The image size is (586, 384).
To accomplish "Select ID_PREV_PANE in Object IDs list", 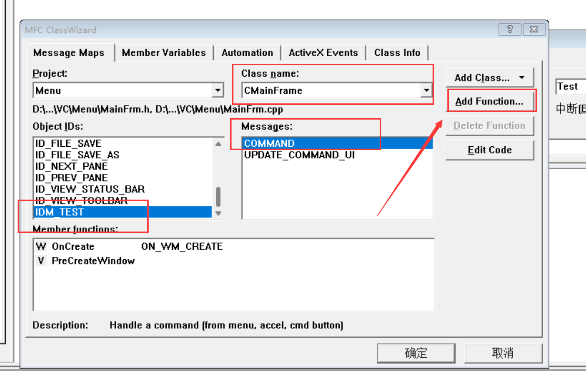I will pos(122,178).
